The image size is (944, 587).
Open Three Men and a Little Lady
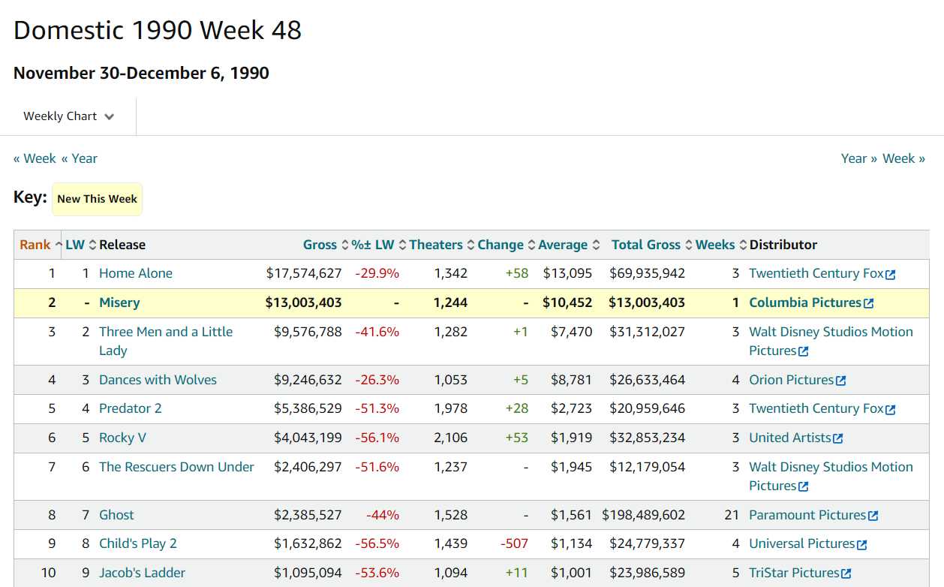(x=166, y=341)
